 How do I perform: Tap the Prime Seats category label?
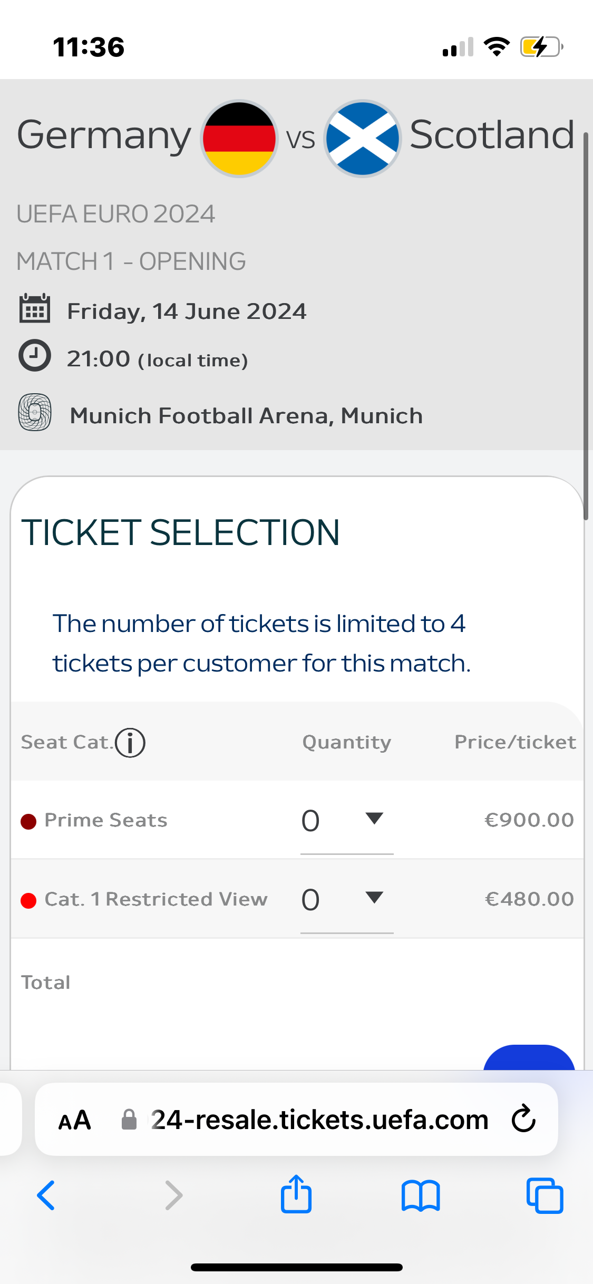click(x=106, y=820)
